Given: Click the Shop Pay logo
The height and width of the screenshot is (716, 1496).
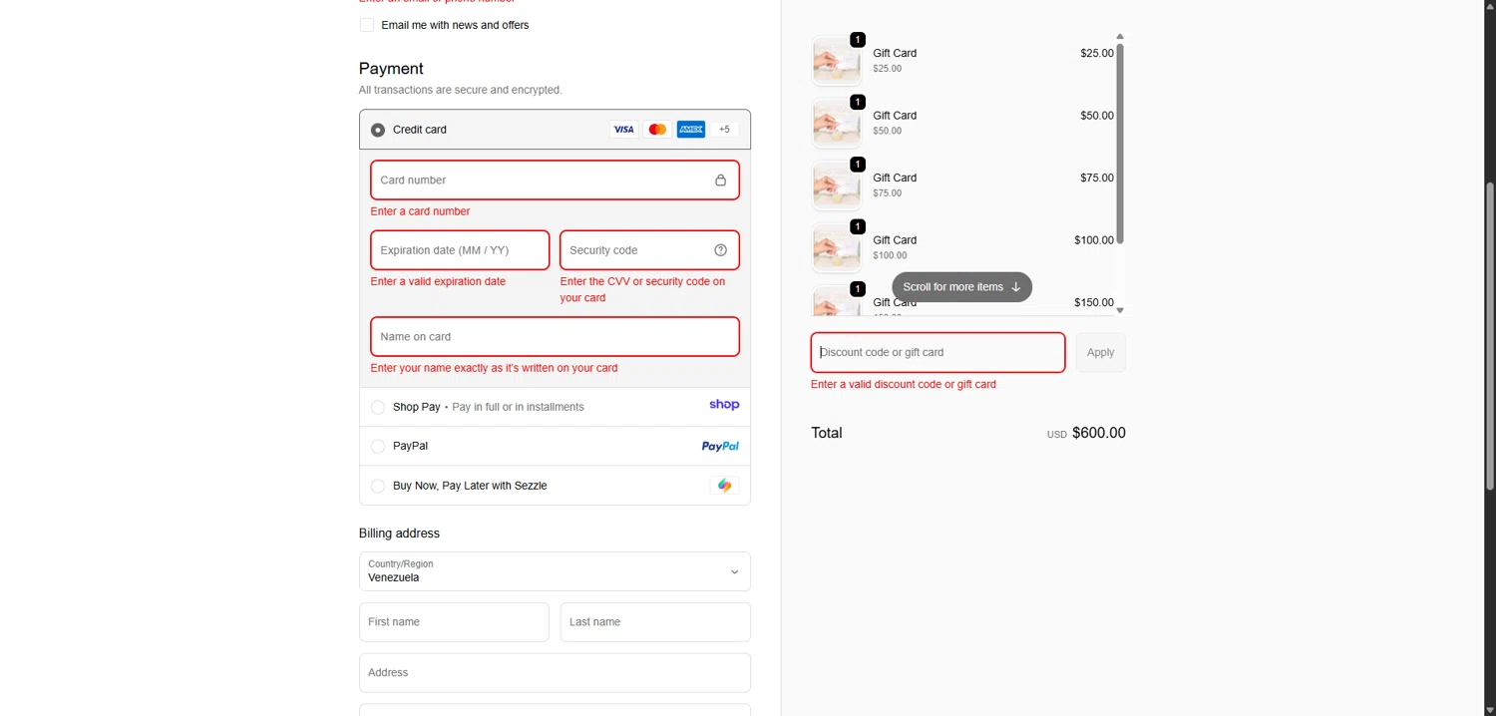Looking at the screenshot, I should [724, 405].
